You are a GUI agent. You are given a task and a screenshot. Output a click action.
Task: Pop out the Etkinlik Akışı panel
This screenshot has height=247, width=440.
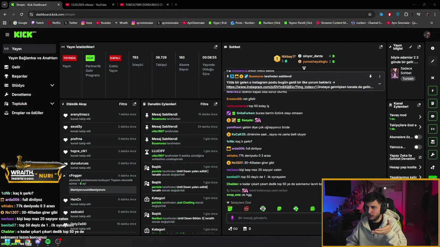point(134,104)
